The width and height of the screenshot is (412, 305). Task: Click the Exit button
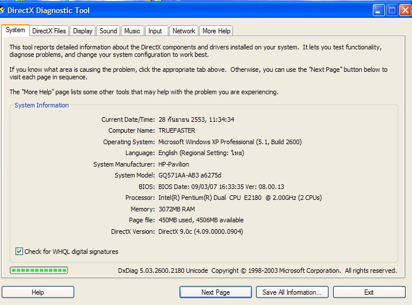point(369,292)
